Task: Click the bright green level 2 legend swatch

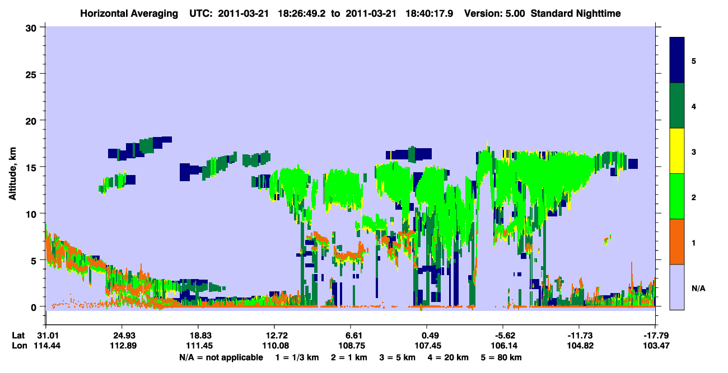Action: pyautogui.click(x=677, y=196)
